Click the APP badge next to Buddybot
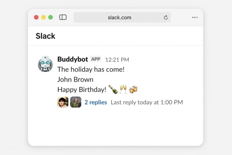Viewport: 232px width, 155px height. pos(96,59)
